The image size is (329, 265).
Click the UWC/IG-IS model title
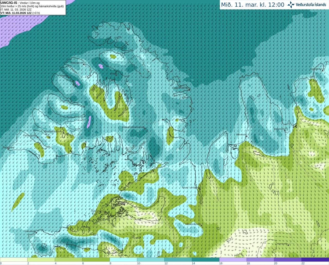point(9,3)
